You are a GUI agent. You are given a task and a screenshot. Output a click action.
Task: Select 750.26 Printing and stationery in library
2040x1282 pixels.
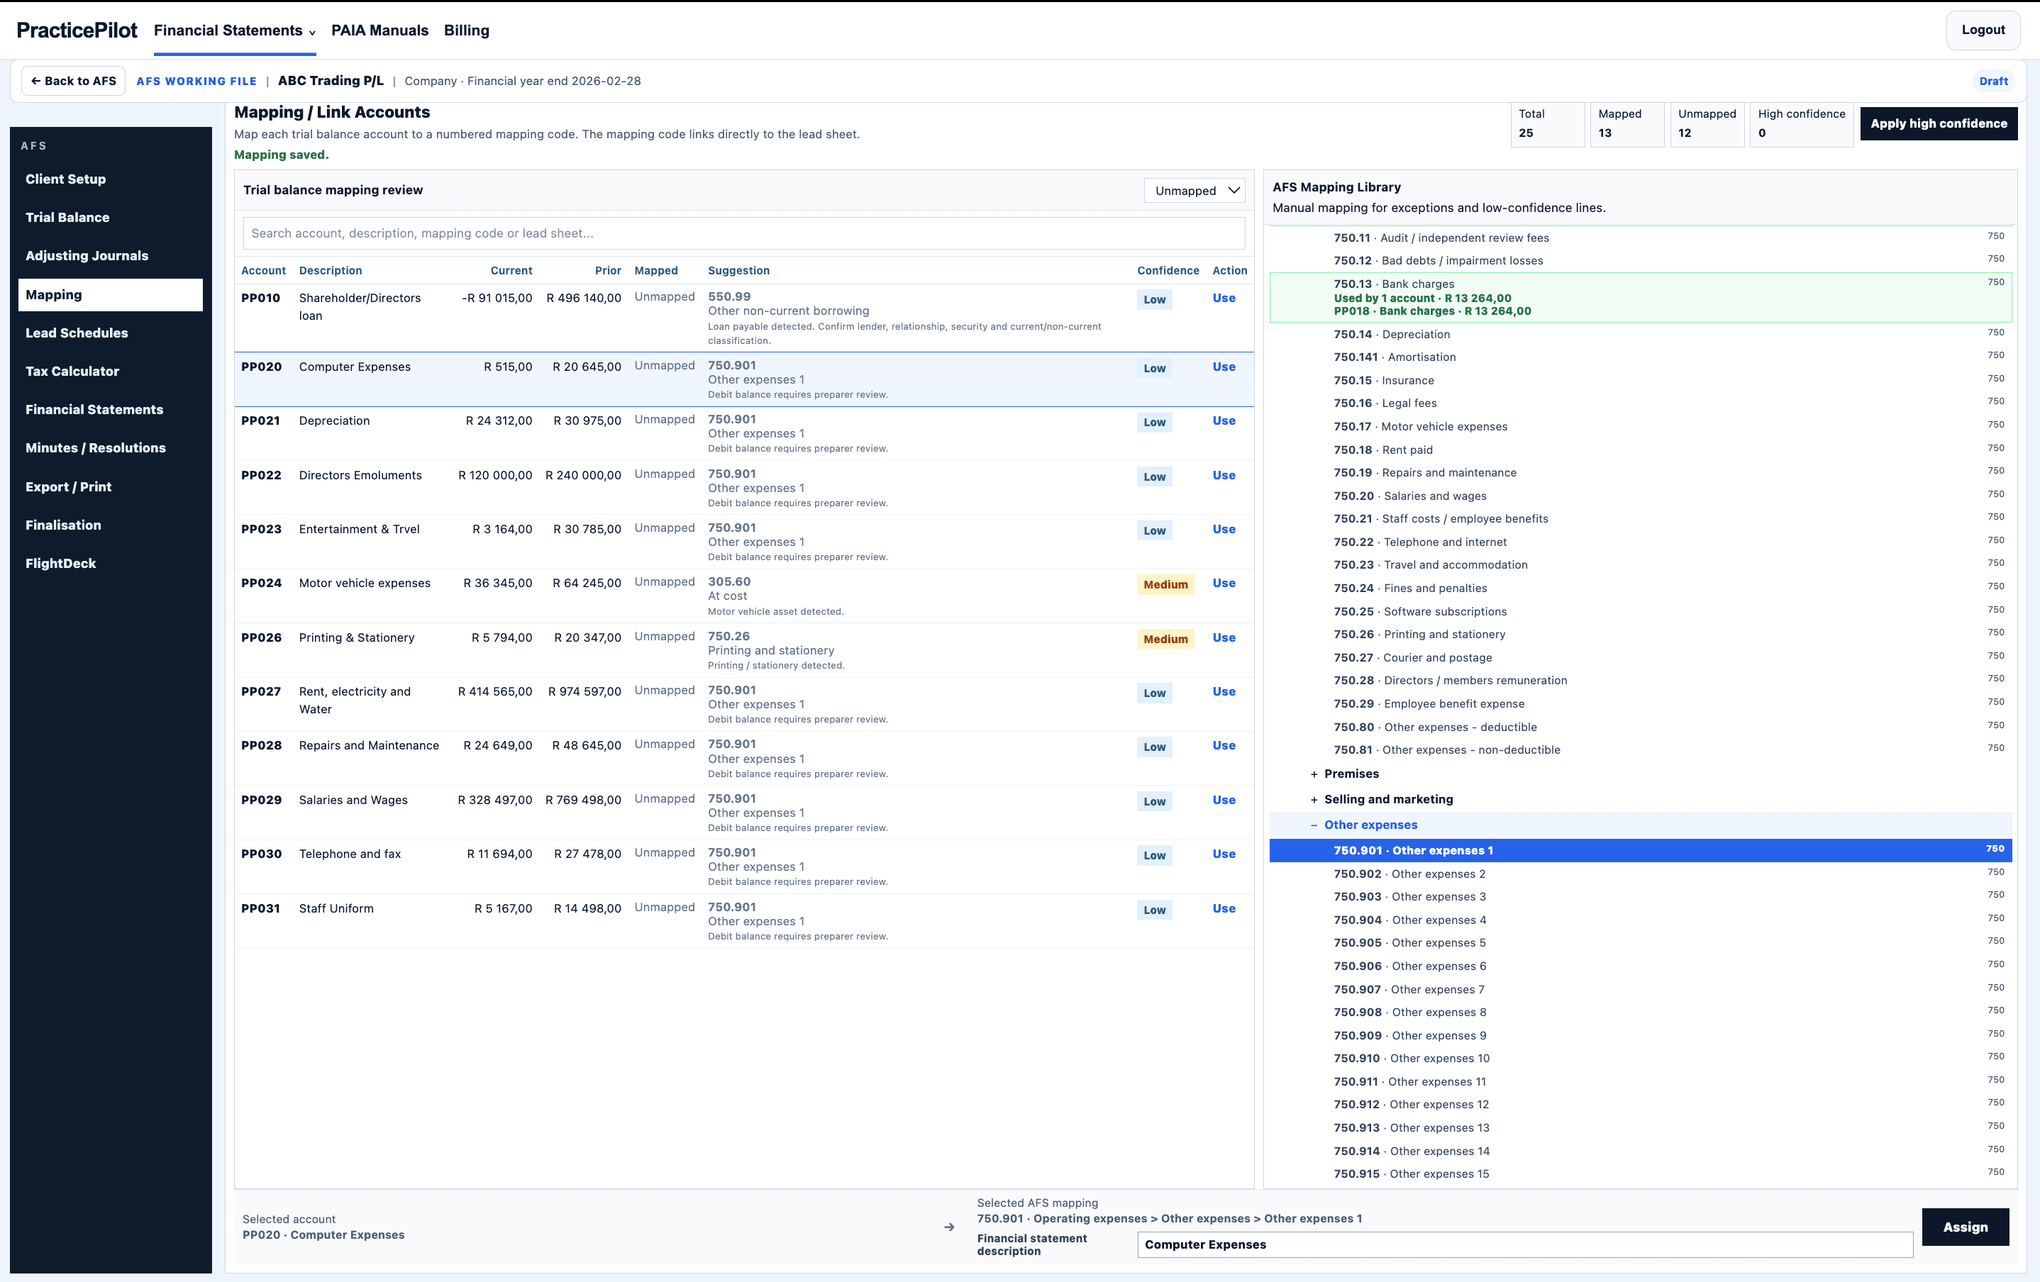point(1640,634)
